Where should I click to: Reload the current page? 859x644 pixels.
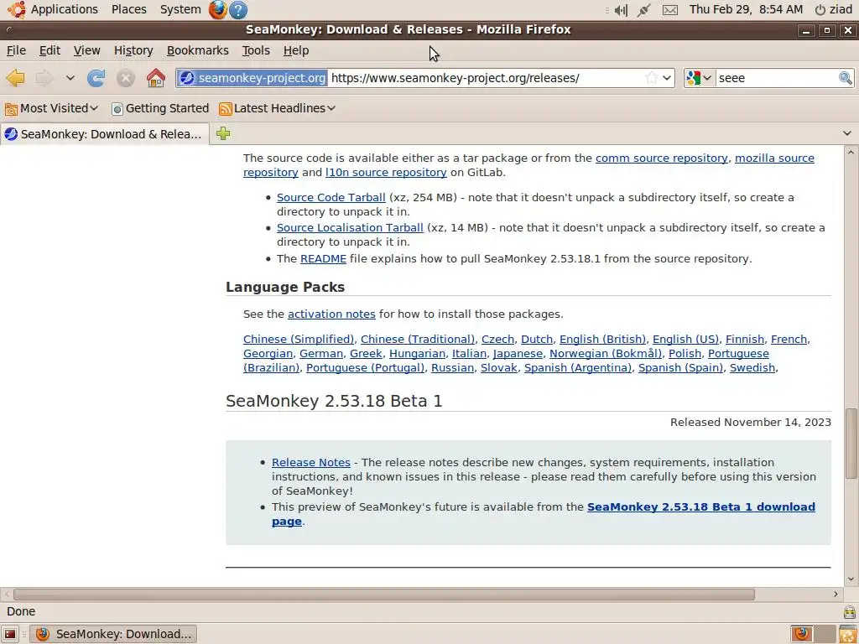coord(96,78)
